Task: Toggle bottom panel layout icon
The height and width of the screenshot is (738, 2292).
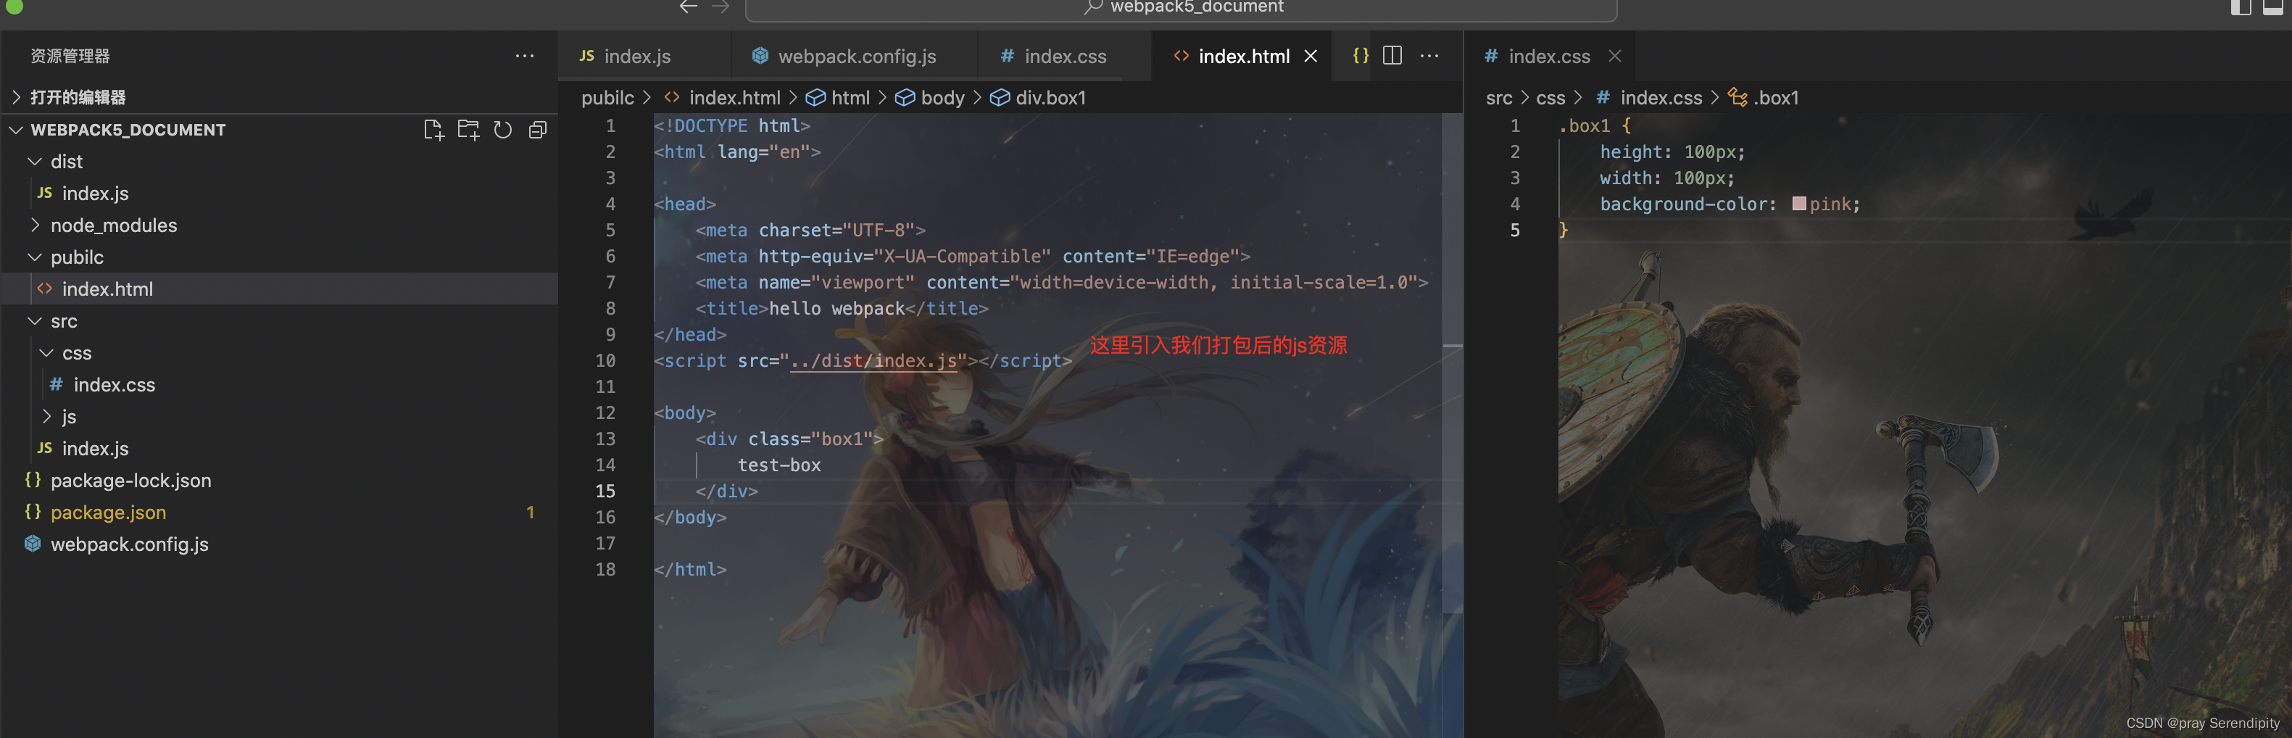Action: click(2273, 7)
